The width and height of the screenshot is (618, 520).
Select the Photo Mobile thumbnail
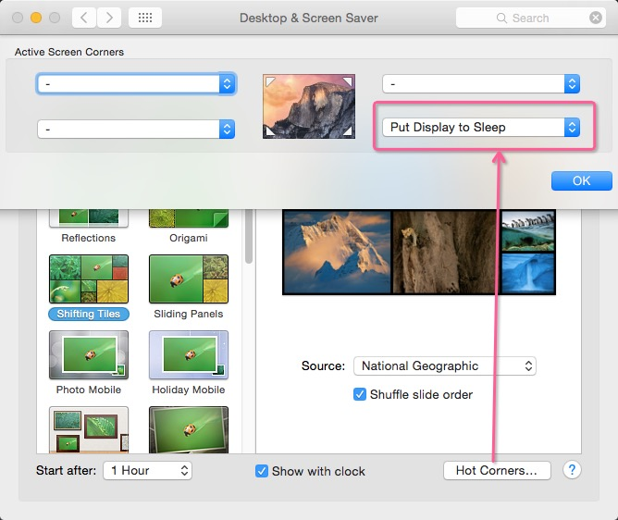(x=89, y=354)
